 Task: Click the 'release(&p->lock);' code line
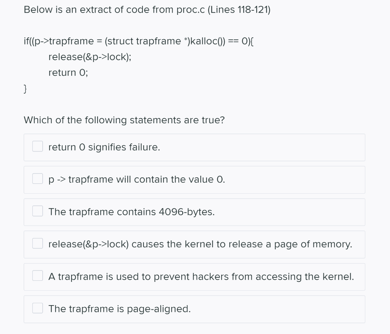tap(90, 57)
